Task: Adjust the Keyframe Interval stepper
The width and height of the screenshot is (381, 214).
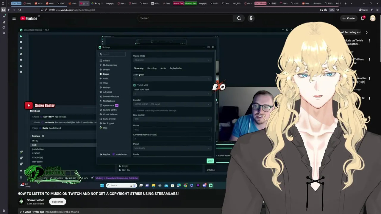Action: coord(209,139)
